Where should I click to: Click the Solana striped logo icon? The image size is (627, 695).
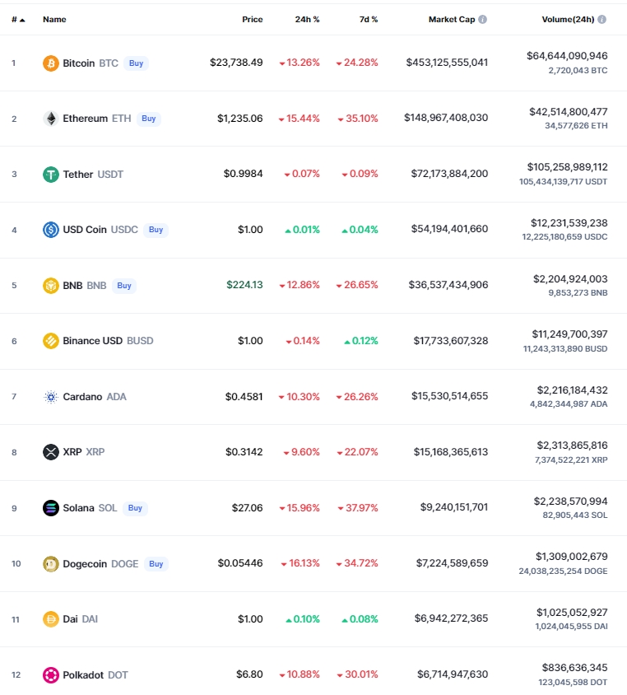click(51, 508)
